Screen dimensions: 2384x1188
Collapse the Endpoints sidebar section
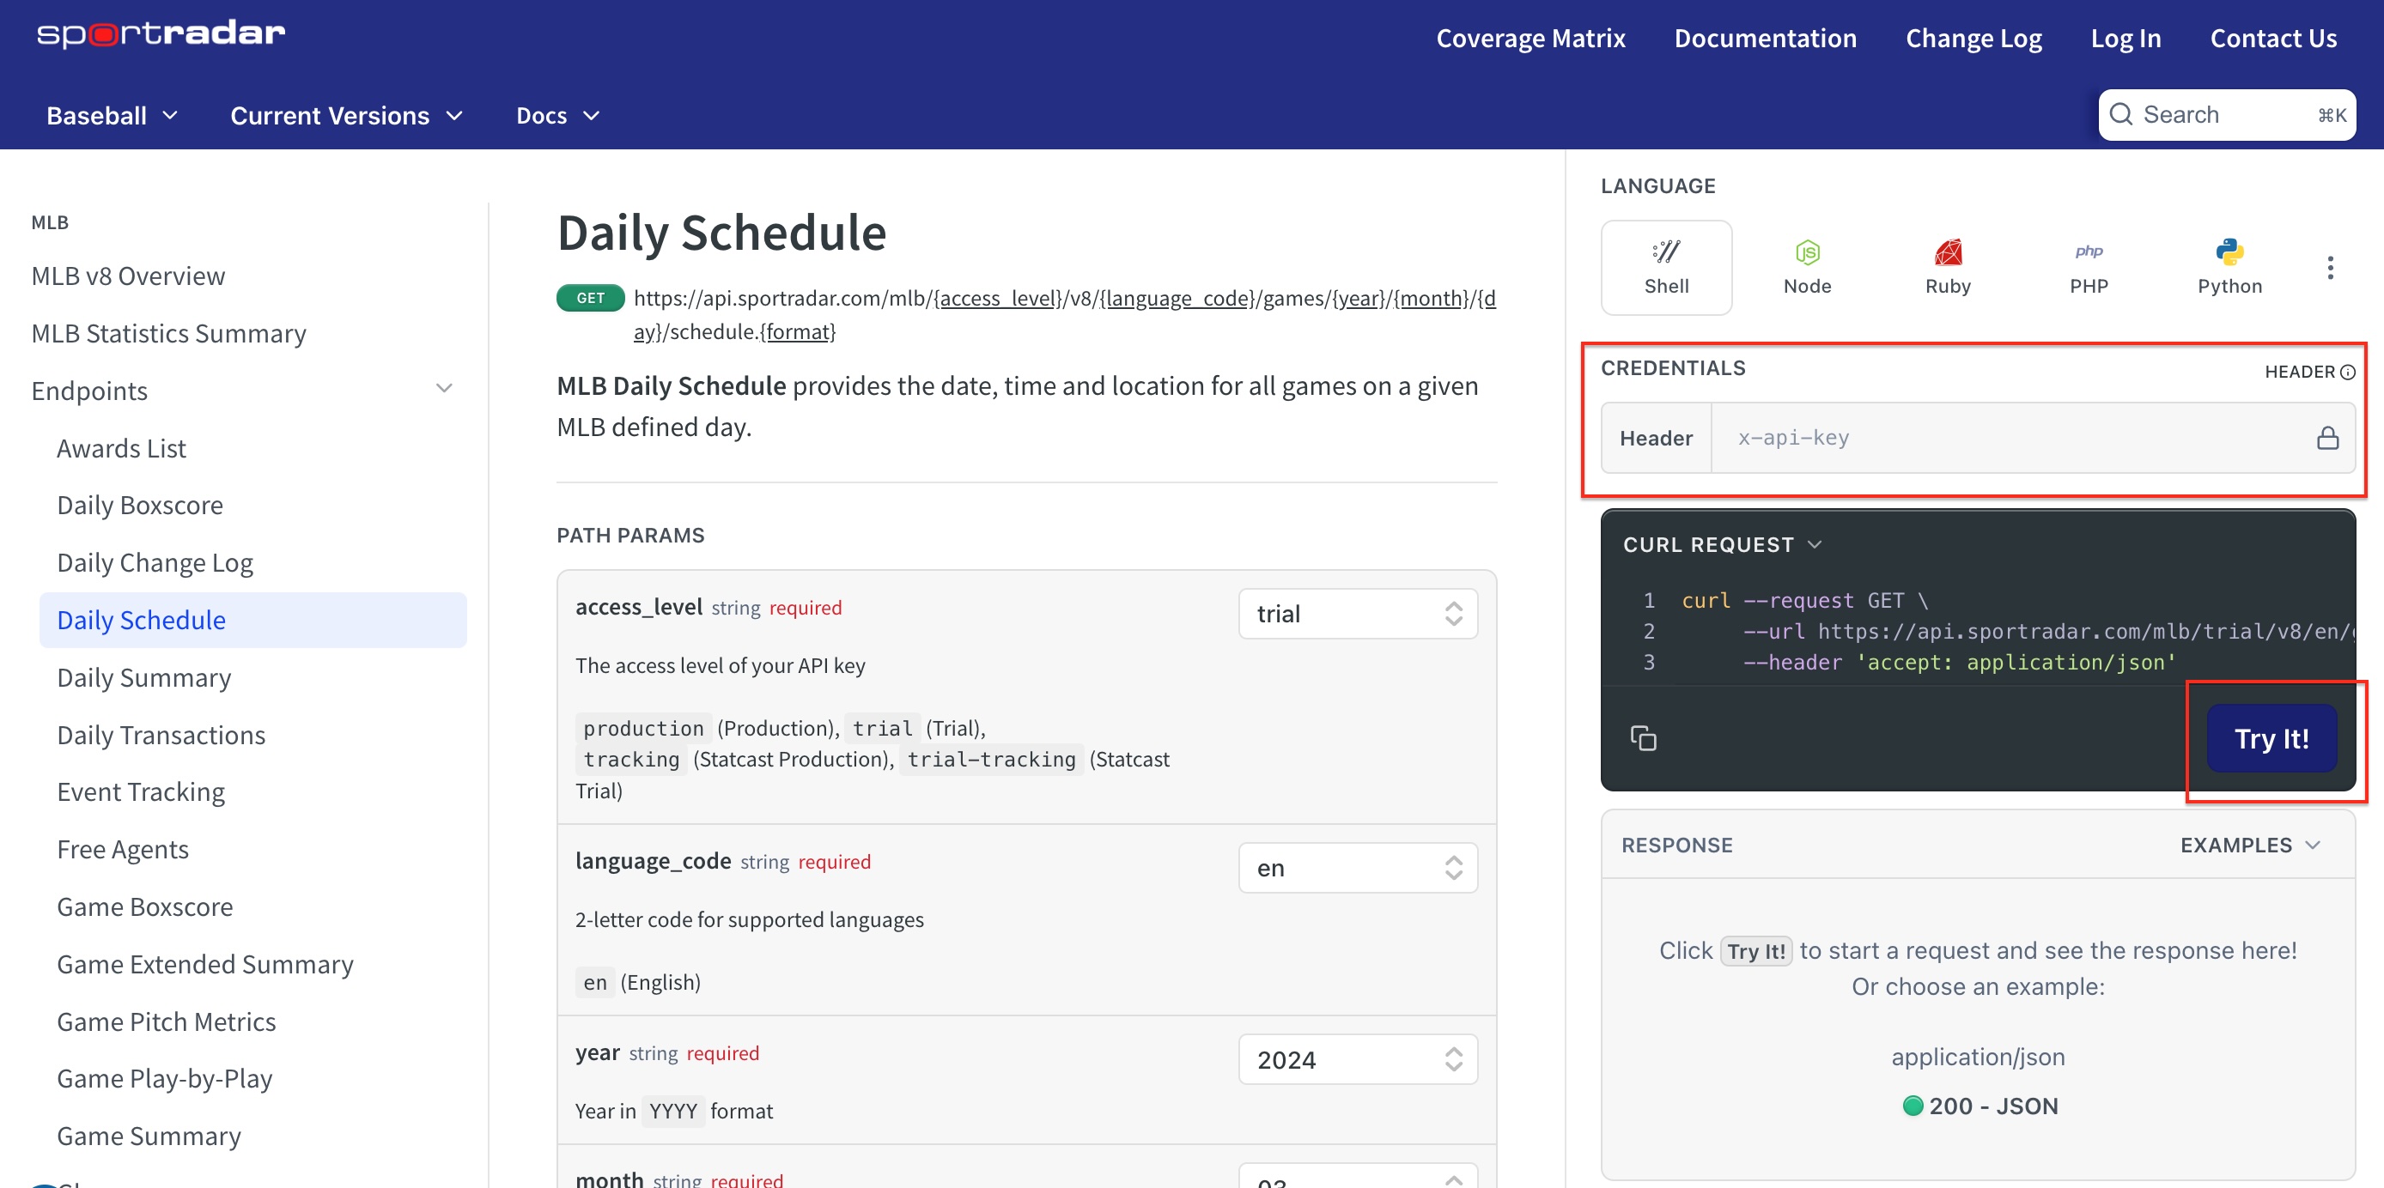(444, 389)
